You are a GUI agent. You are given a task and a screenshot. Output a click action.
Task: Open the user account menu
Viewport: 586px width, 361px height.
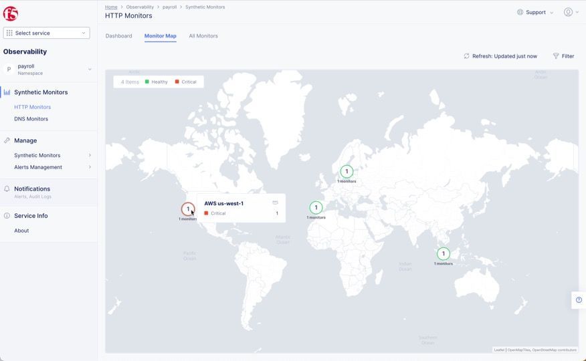tap(571, 12)
